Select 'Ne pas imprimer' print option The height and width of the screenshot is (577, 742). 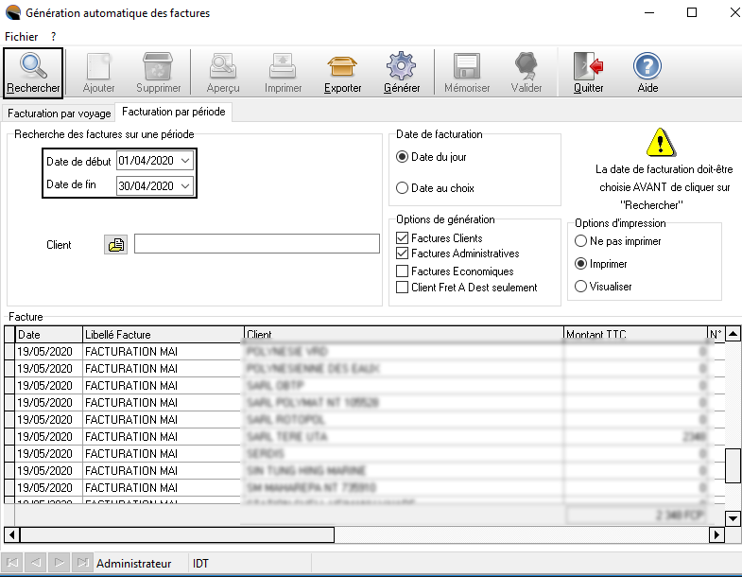pos(580,241)
